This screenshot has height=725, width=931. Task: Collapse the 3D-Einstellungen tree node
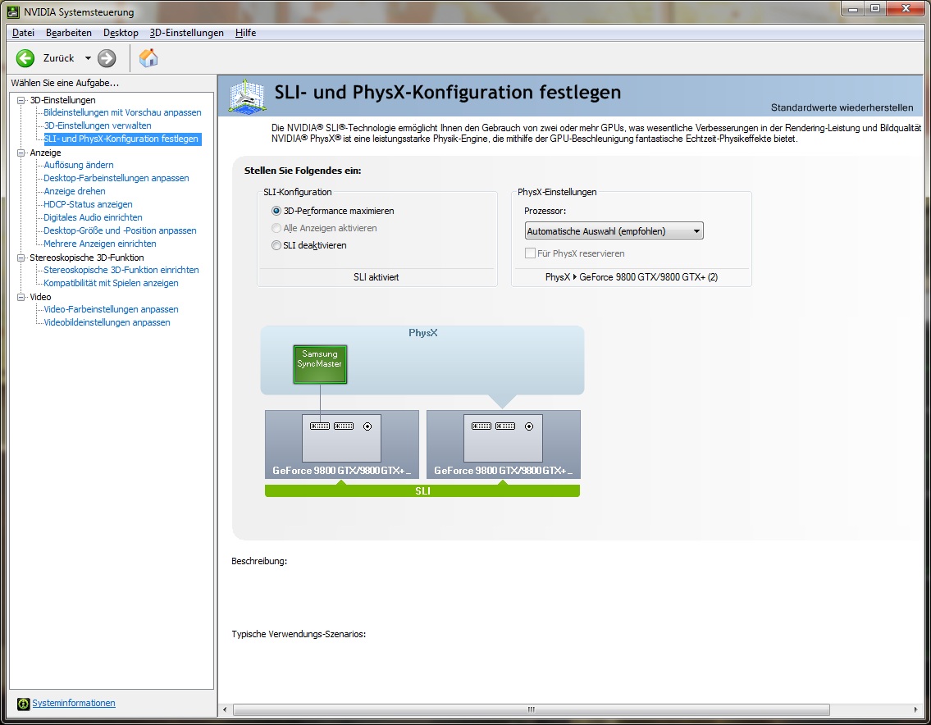tap(21, 100)
